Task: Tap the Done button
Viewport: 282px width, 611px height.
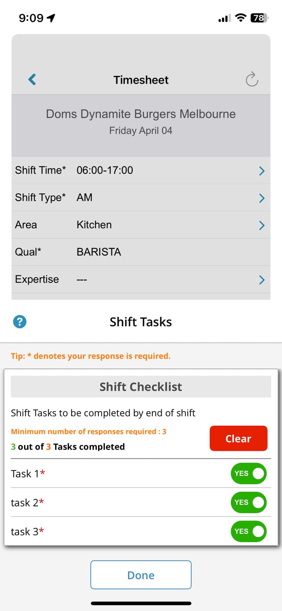Action: pyautogui.click(x=141, y=575)
